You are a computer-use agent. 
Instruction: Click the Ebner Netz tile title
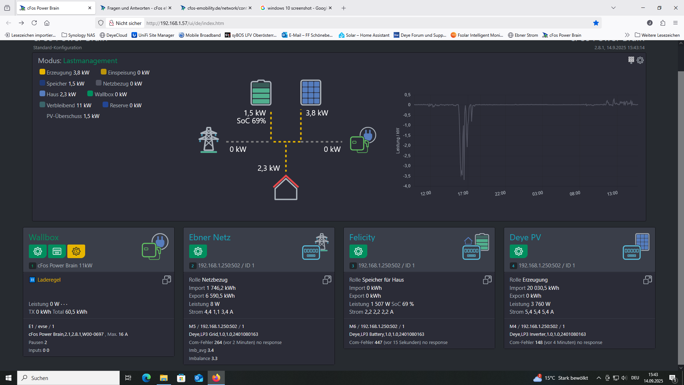209,237
